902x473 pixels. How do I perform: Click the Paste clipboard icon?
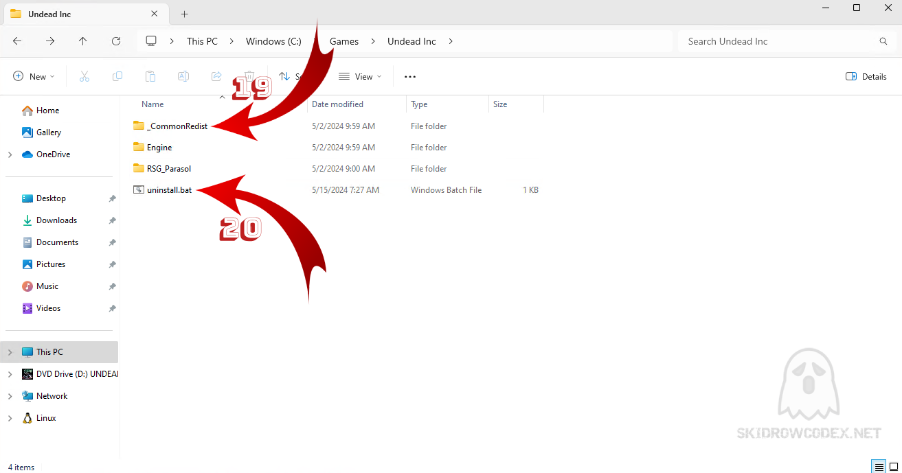tap(150, 76)
